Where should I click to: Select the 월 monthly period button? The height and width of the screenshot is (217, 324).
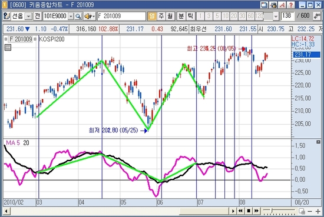[x=170, y=16]
